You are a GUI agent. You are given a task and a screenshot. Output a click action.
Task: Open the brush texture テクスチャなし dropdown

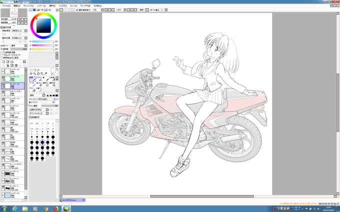pos(39,113)
